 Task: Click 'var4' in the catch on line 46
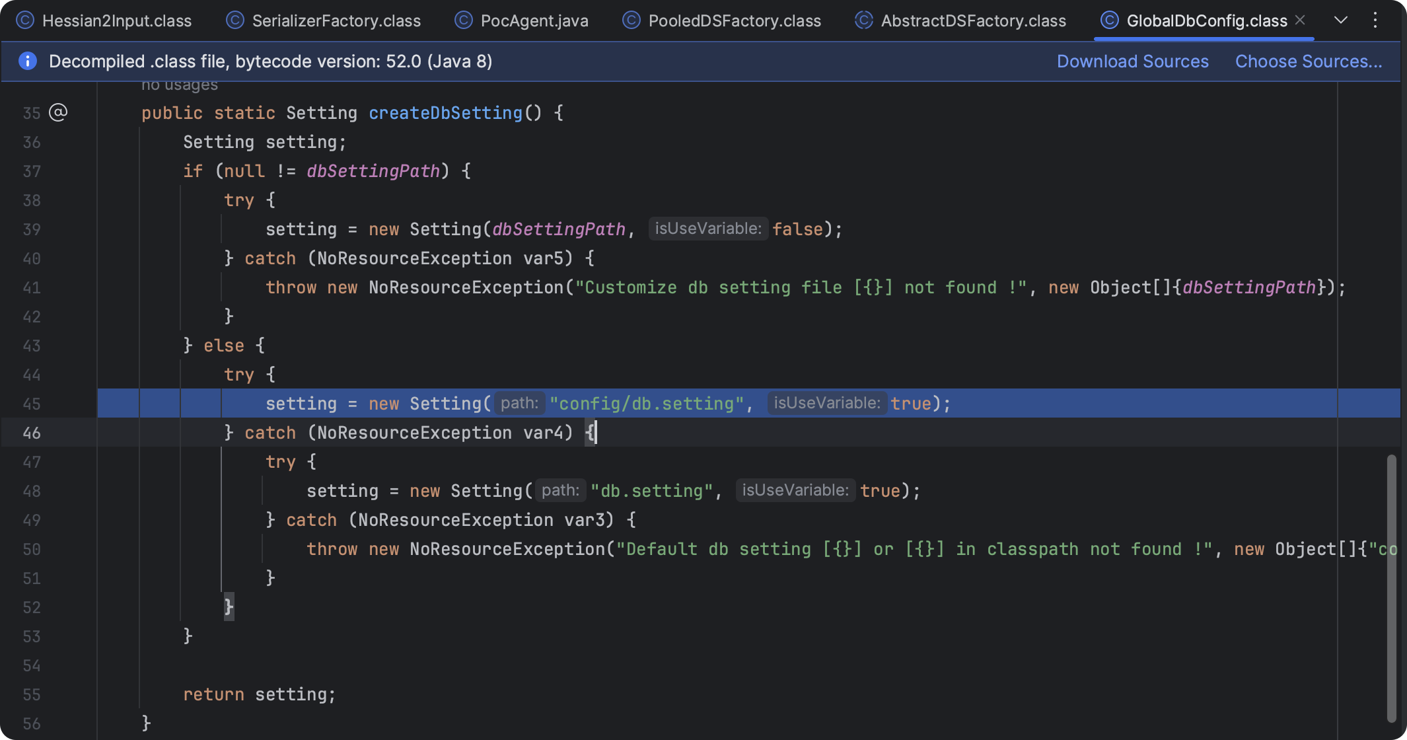543,433
